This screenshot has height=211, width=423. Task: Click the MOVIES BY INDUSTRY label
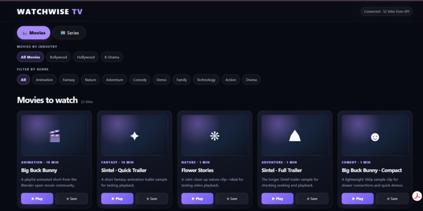tap(37, 47)
